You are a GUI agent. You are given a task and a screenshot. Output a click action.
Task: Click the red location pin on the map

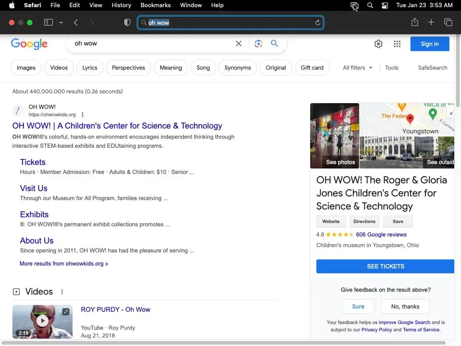coord(410,118)
